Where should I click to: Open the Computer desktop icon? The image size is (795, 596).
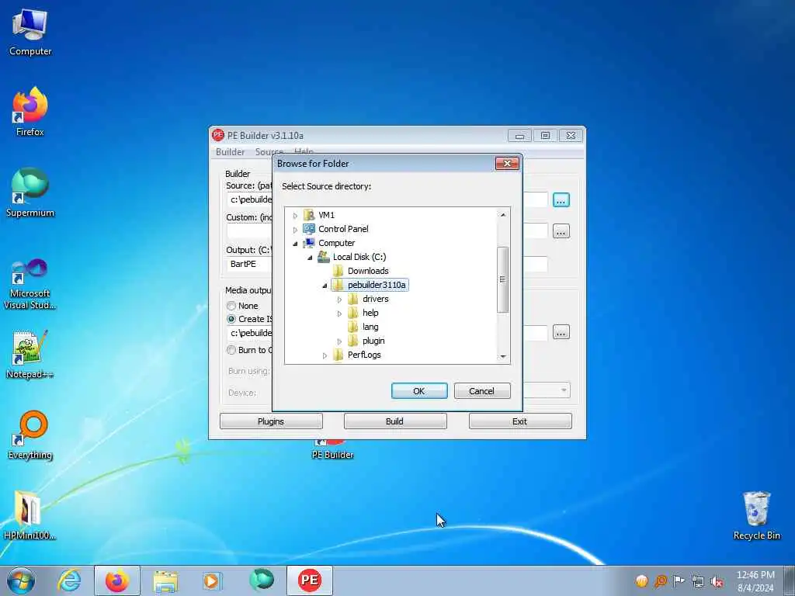click(x=30, y=32)
